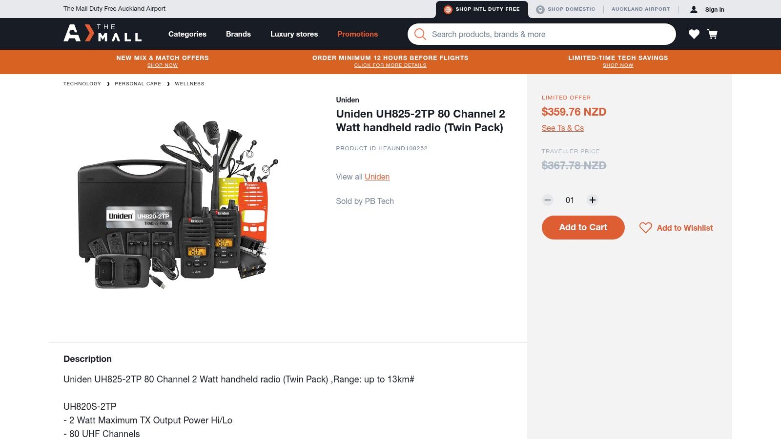781x439 pixels.
Task: Click the Description heading
Action: pyautogui.click(x=87, y=359)
